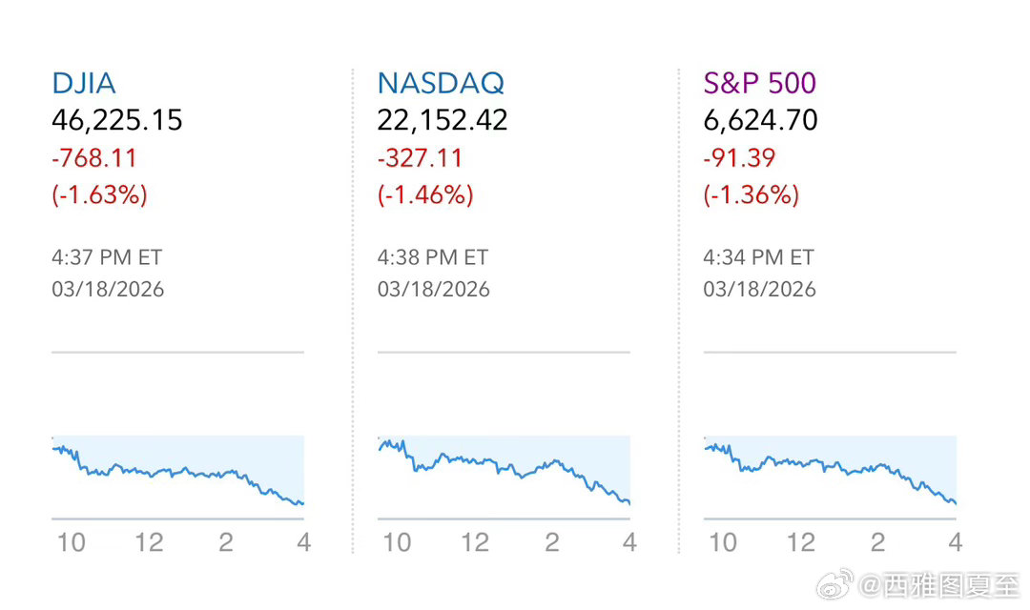
Task: Click the NASDAQ percent change (-1.46%)
Action: [425, 194]
